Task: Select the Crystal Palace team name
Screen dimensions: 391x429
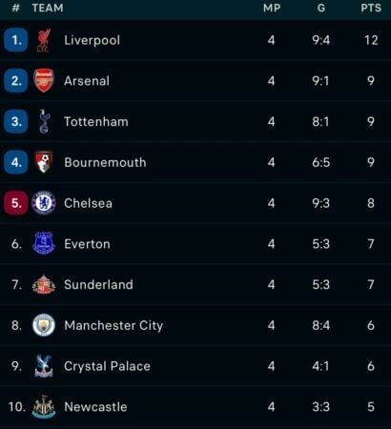Action: 107,366
